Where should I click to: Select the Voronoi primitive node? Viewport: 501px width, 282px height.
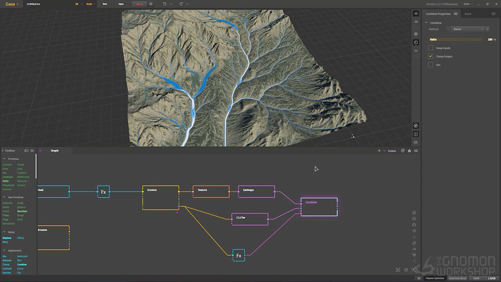click(21, 185)
